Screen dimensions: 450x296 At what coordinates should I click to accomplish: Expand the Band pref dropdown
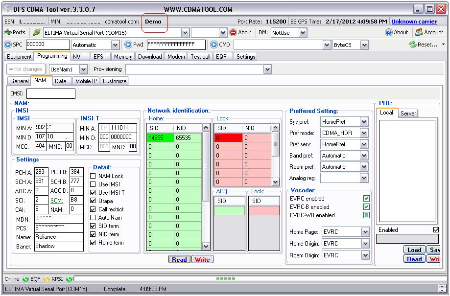(364, 156)
